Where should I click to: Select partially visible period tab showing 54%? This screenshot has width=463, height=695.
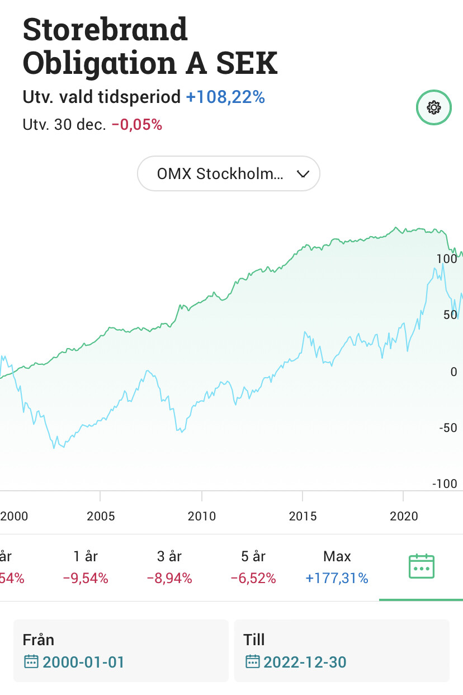(12, 567)
